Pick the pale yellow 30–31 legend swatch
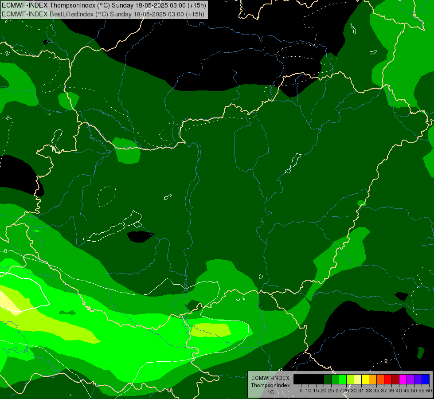 coord(358,379)
